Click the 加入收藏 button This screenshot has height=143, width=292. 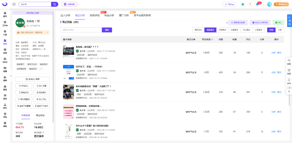coord(41,86)
